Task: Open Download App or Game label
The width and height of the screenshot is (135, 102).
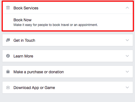Action: 34,88
